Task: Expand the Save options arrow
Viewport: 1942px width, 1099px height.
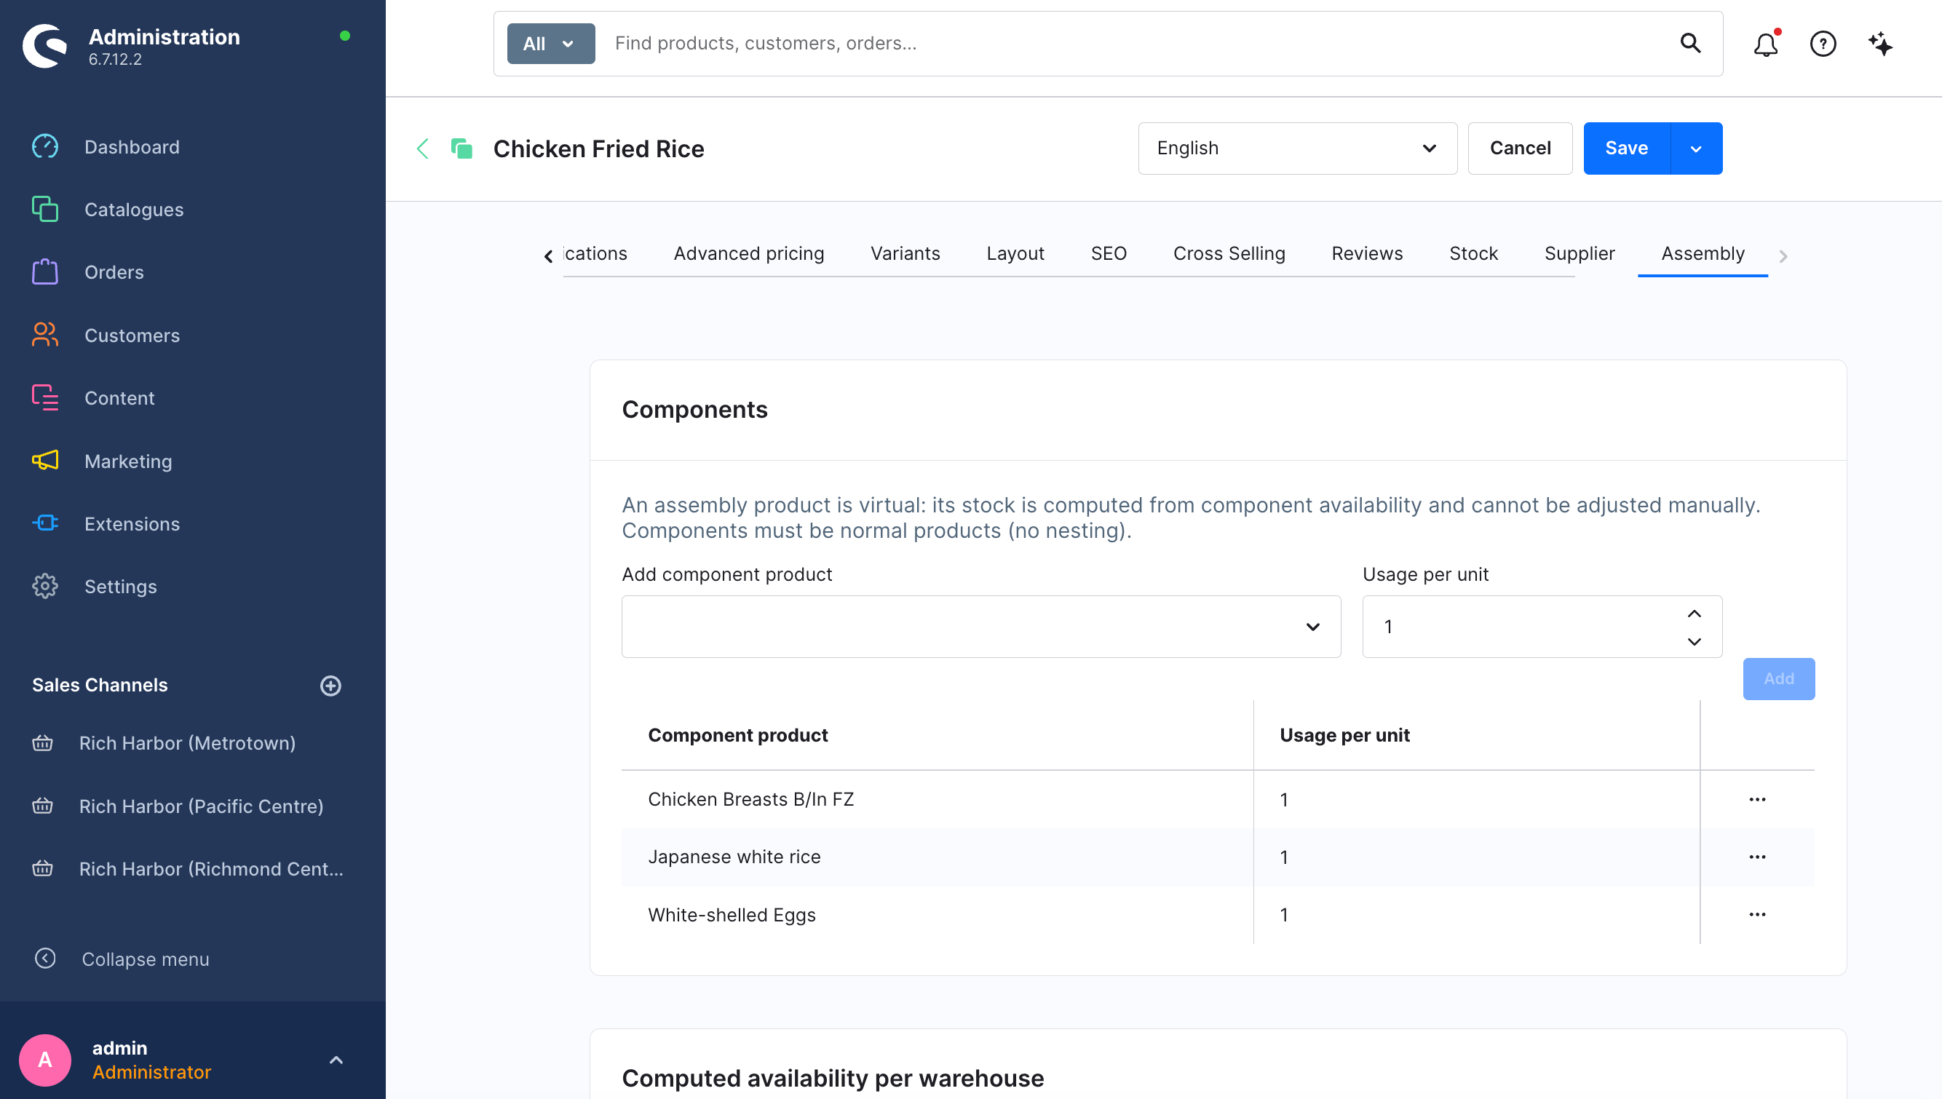Action: pyautogui.click(x=1696, y=148)
